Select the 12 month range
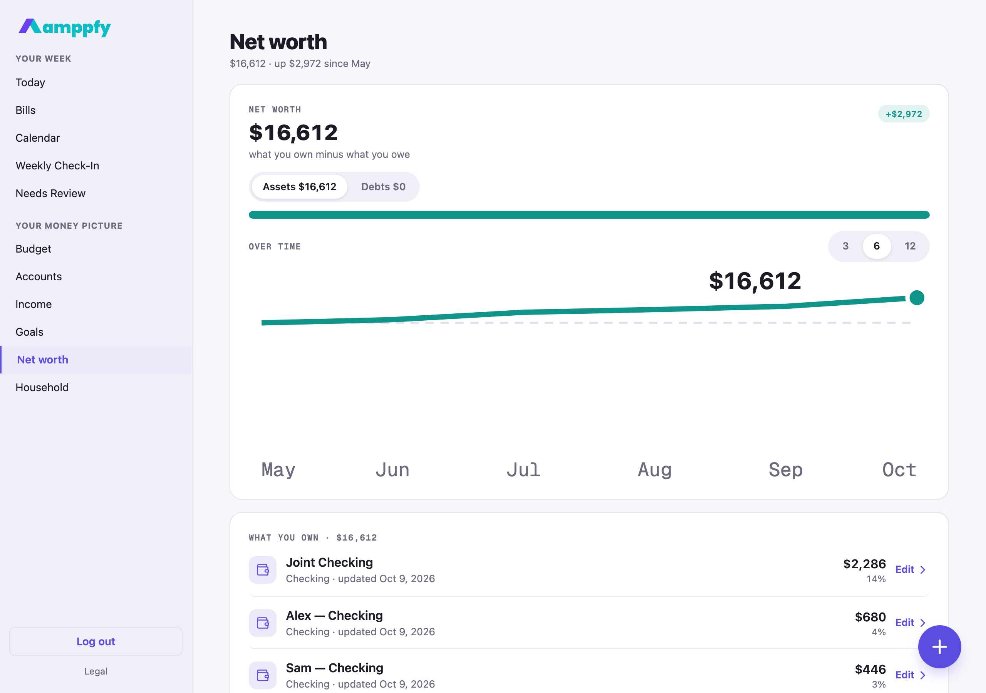986x693 pixels. pos(910,246)
